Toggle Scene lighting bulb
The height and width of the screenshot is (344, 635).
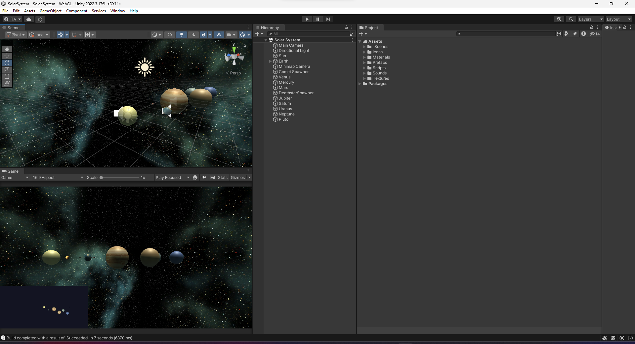coord(181,35)
